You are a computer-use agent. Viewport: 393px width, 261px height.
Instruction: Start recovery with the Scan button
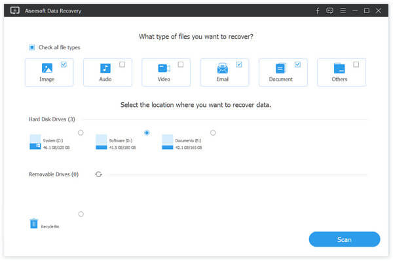[345, 239]
